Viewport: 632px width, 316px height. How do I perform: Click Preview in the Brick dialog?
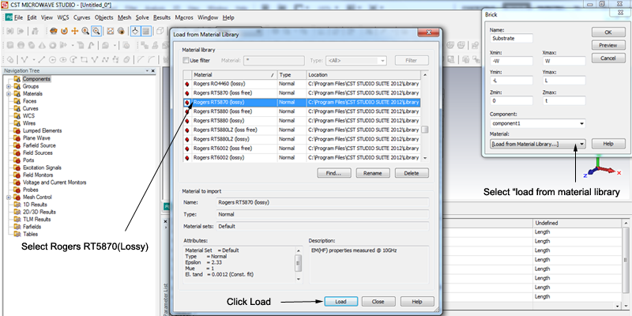(x=608, y=45)
